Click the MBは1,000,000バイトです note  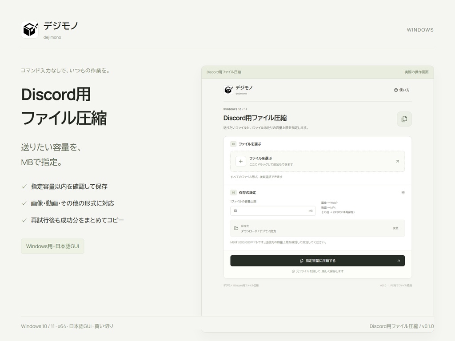(x=278, y=242)
